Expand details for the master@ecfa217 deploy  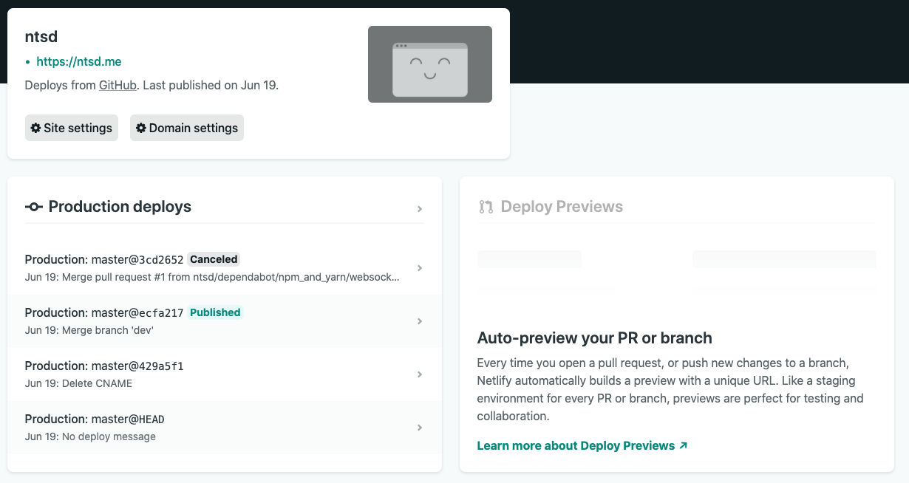click(x=420, y=321)
